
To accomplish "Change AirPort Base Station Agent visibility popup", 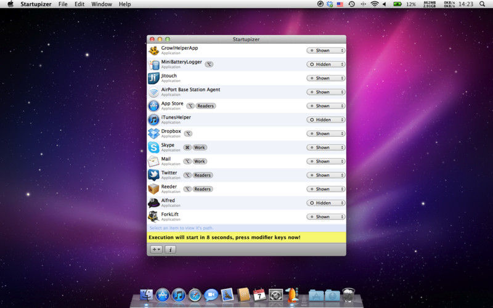I will (326, 92).
